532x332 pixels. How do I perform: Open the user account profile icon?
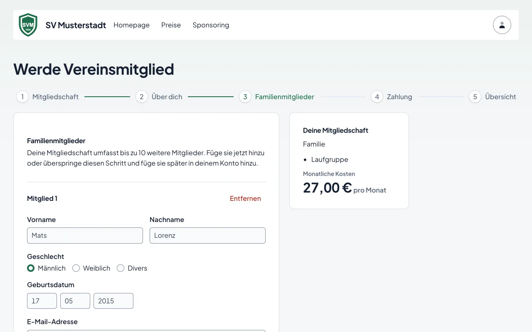click(502, 25)
